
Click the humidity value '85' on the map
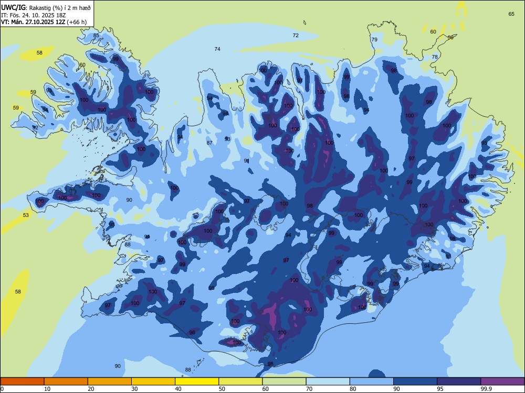[96, 36]
